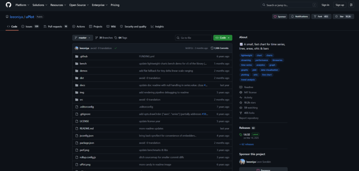Open the demos folder icon
The image size is (359, 171).
coord(77,71)
